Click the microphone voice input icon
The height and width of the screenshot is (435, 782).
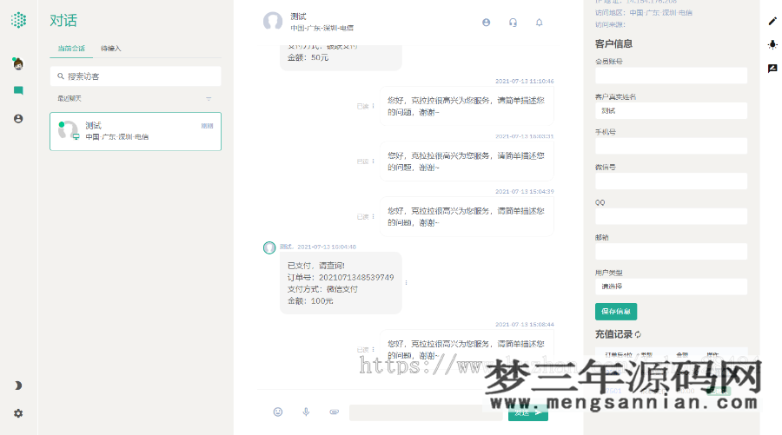point(306,412)
